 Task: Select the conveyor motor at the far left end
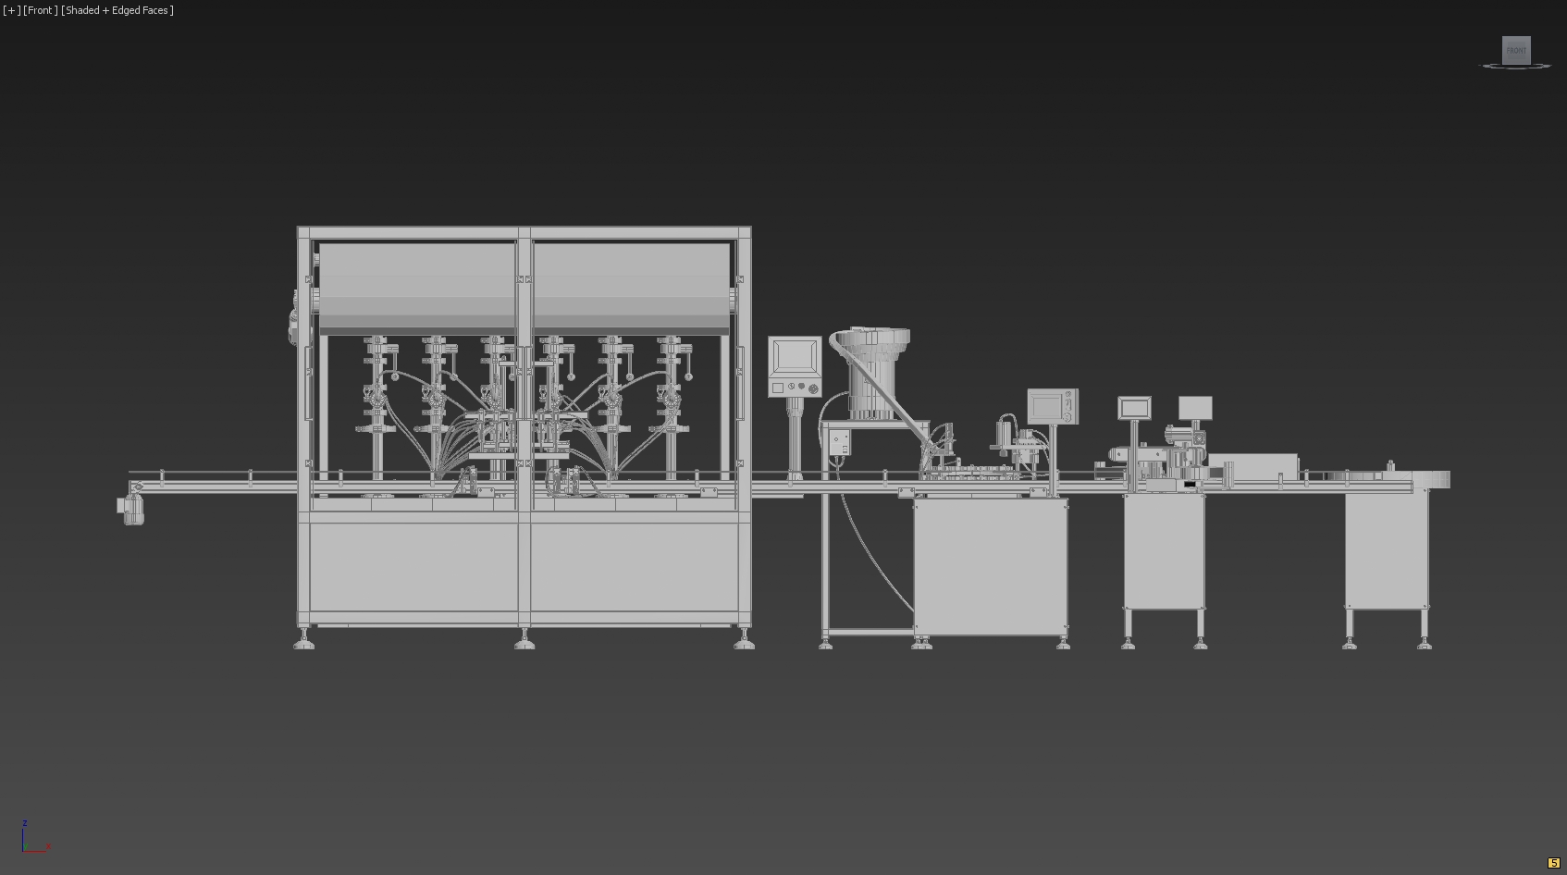[132, 509]
